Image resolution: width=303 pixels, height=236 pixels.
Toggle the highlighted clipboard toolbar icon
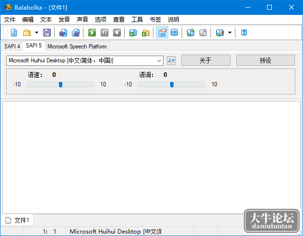coord(162,33)
